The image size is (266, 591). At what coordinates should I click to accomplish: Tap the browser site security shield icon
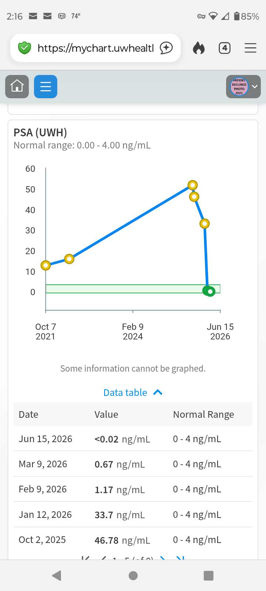[x=24, y=48]
